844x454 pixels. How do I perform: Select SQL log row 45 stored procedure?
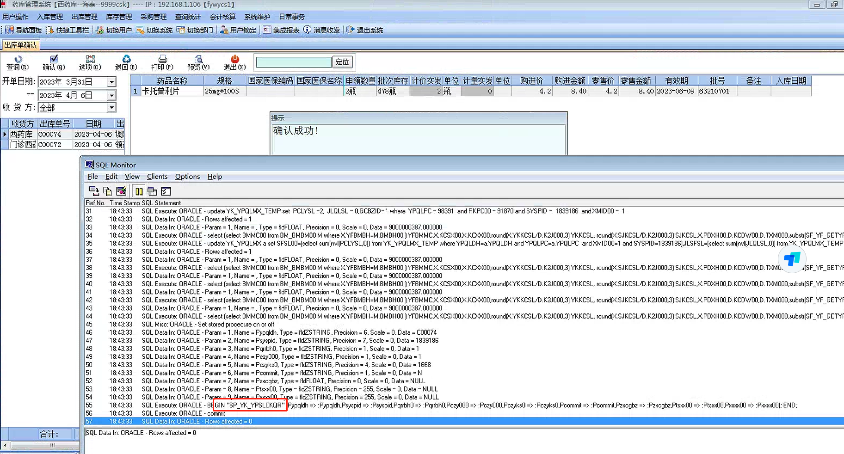click(464, 324)
